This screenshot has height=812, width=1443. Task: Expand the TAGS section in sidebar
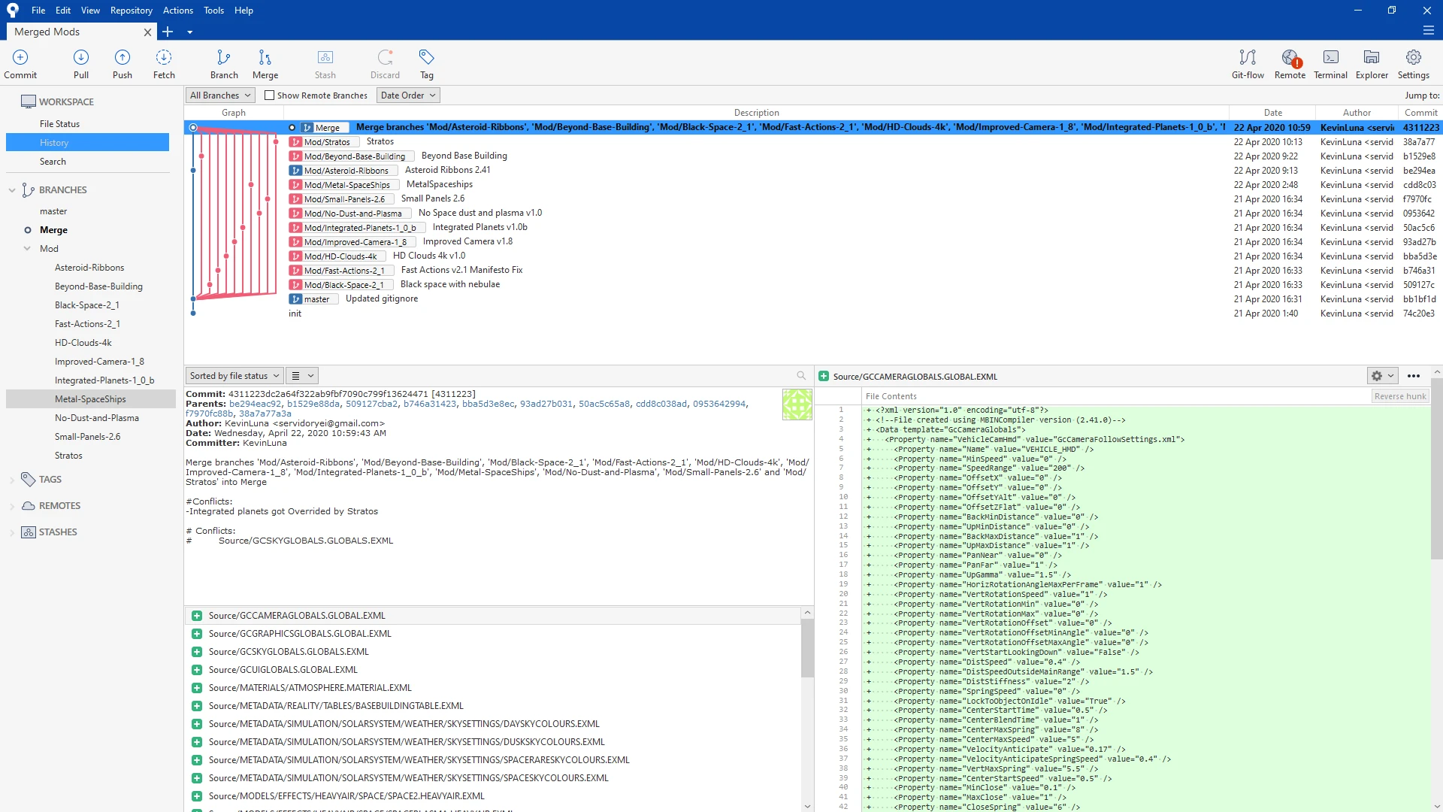pos(12,479)
